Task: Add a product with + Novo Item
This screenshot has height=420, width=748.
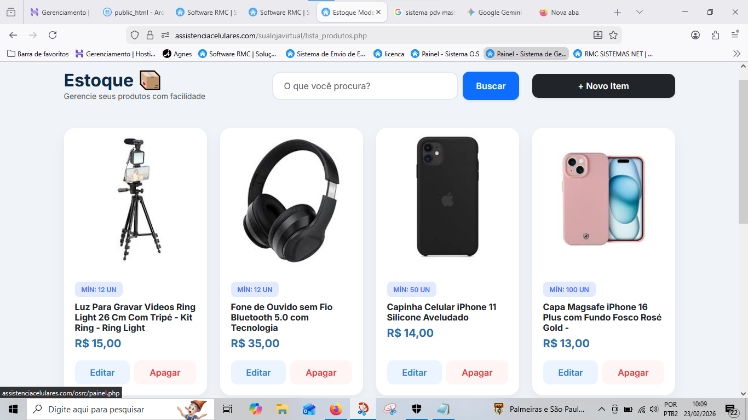Action: click(603, 86)
